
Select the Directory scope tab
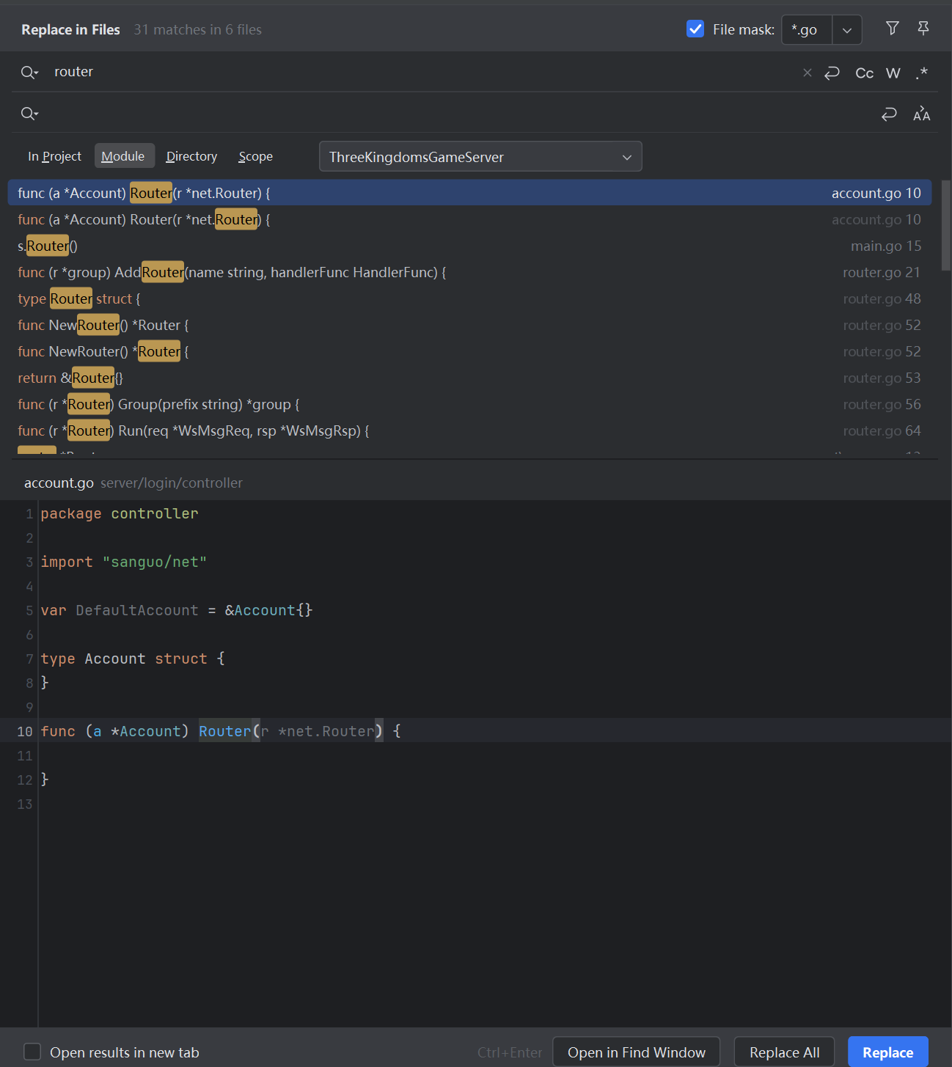click(191, 156)
